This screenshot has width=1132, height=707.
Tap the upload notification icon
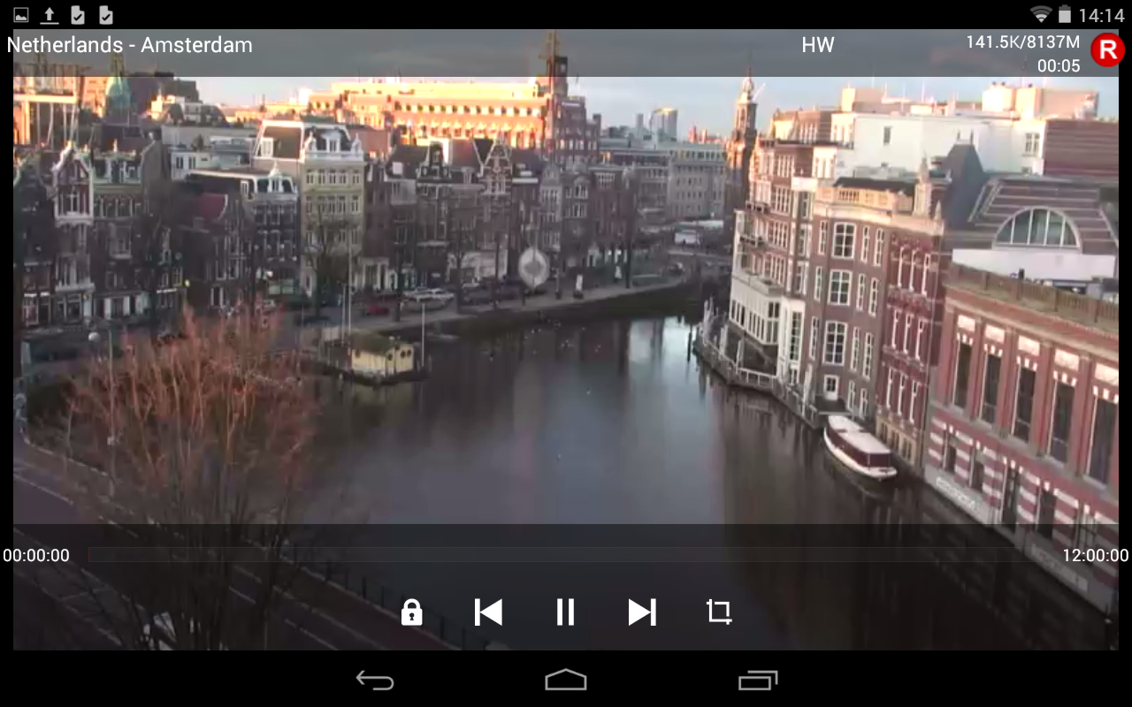pyautogui.click(x=49, y=14)
